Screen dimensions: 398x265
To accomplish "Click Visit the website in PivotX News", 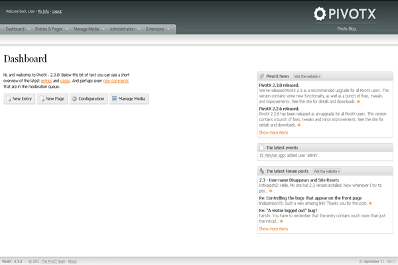I will pos(307,76).
